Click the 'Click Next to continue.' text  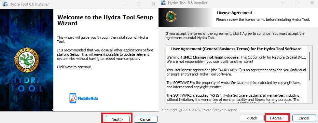(75, 67)
